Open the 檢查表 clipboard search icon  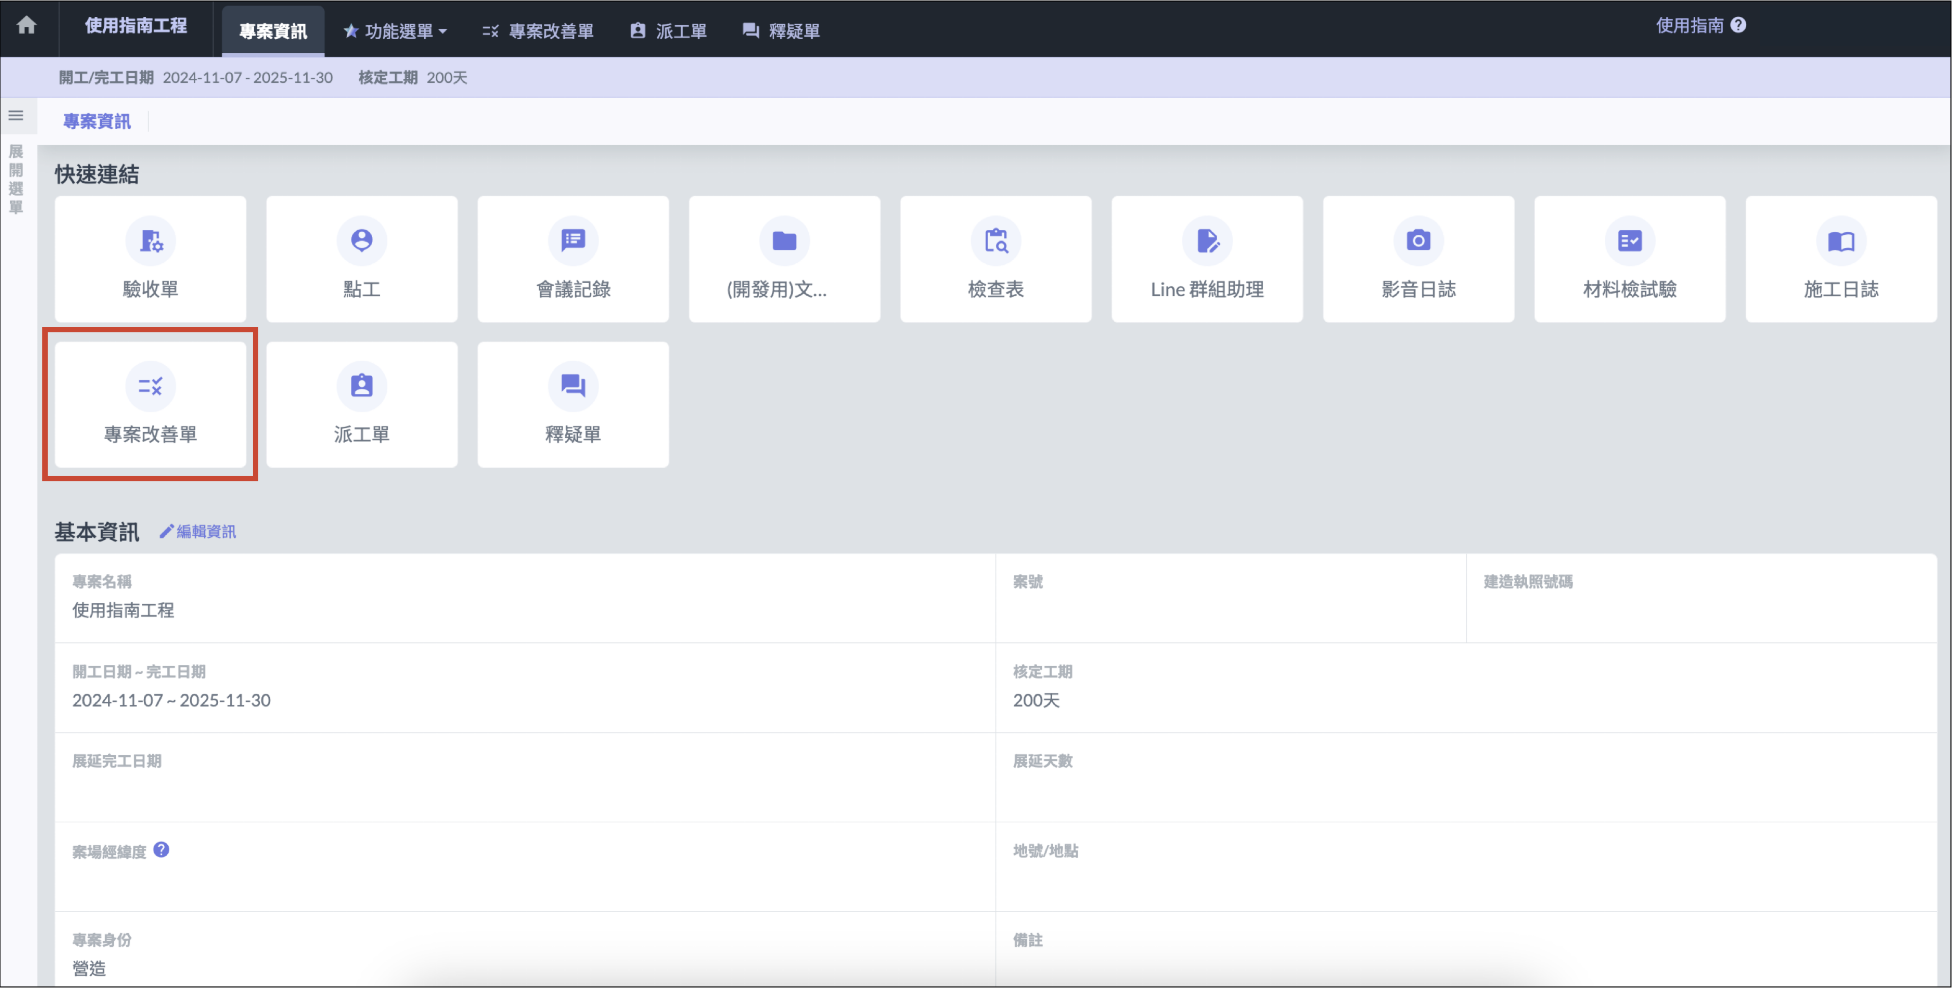click(996, 241)
